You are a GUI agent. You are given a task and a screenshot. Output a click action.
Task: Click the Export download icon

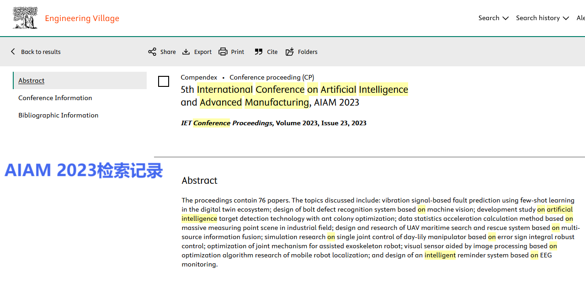pos(186,52)
